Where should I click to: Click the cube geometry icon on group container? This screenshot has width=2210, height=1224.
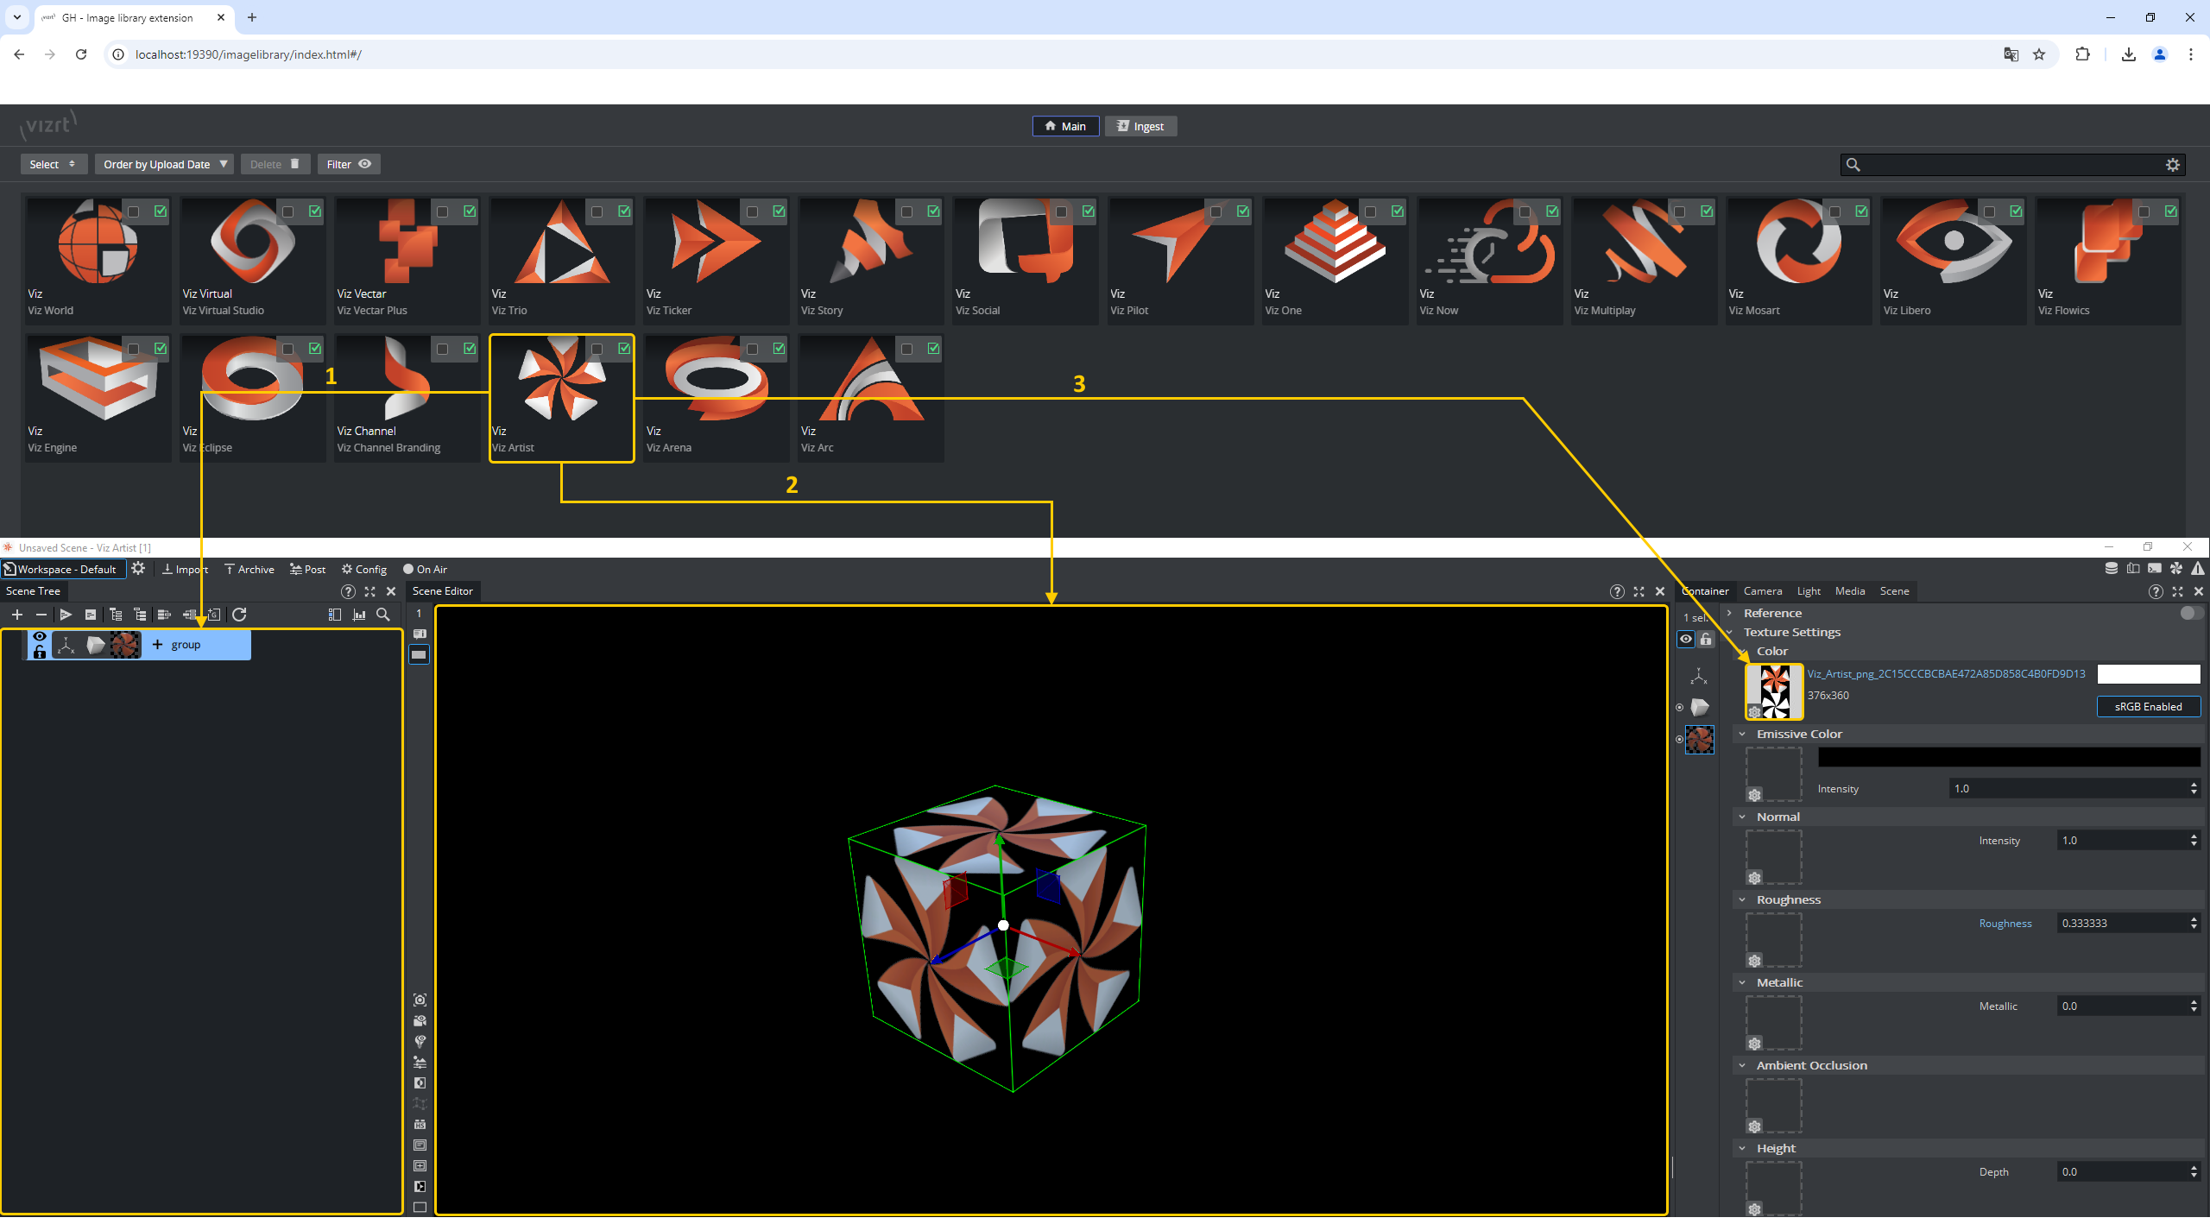coord(95,646)
